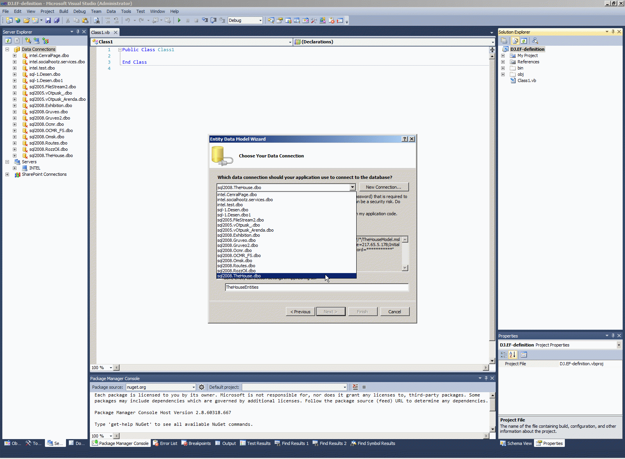625x459 pixels.
Task: Click the code editor vertical scrollbar down arrow
Action: point(492,361)
